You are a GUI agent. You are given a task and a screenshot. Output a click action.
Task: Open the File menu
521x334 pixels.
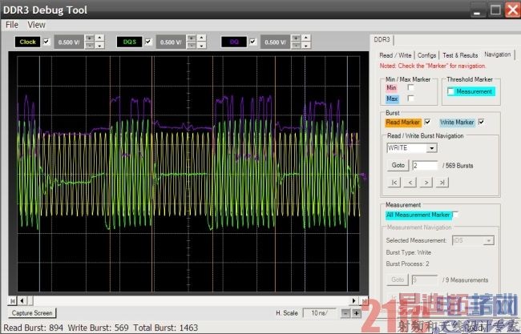pos(12,25)
